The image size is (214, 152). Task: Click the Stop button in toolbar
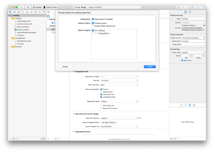tap(28, 7)
